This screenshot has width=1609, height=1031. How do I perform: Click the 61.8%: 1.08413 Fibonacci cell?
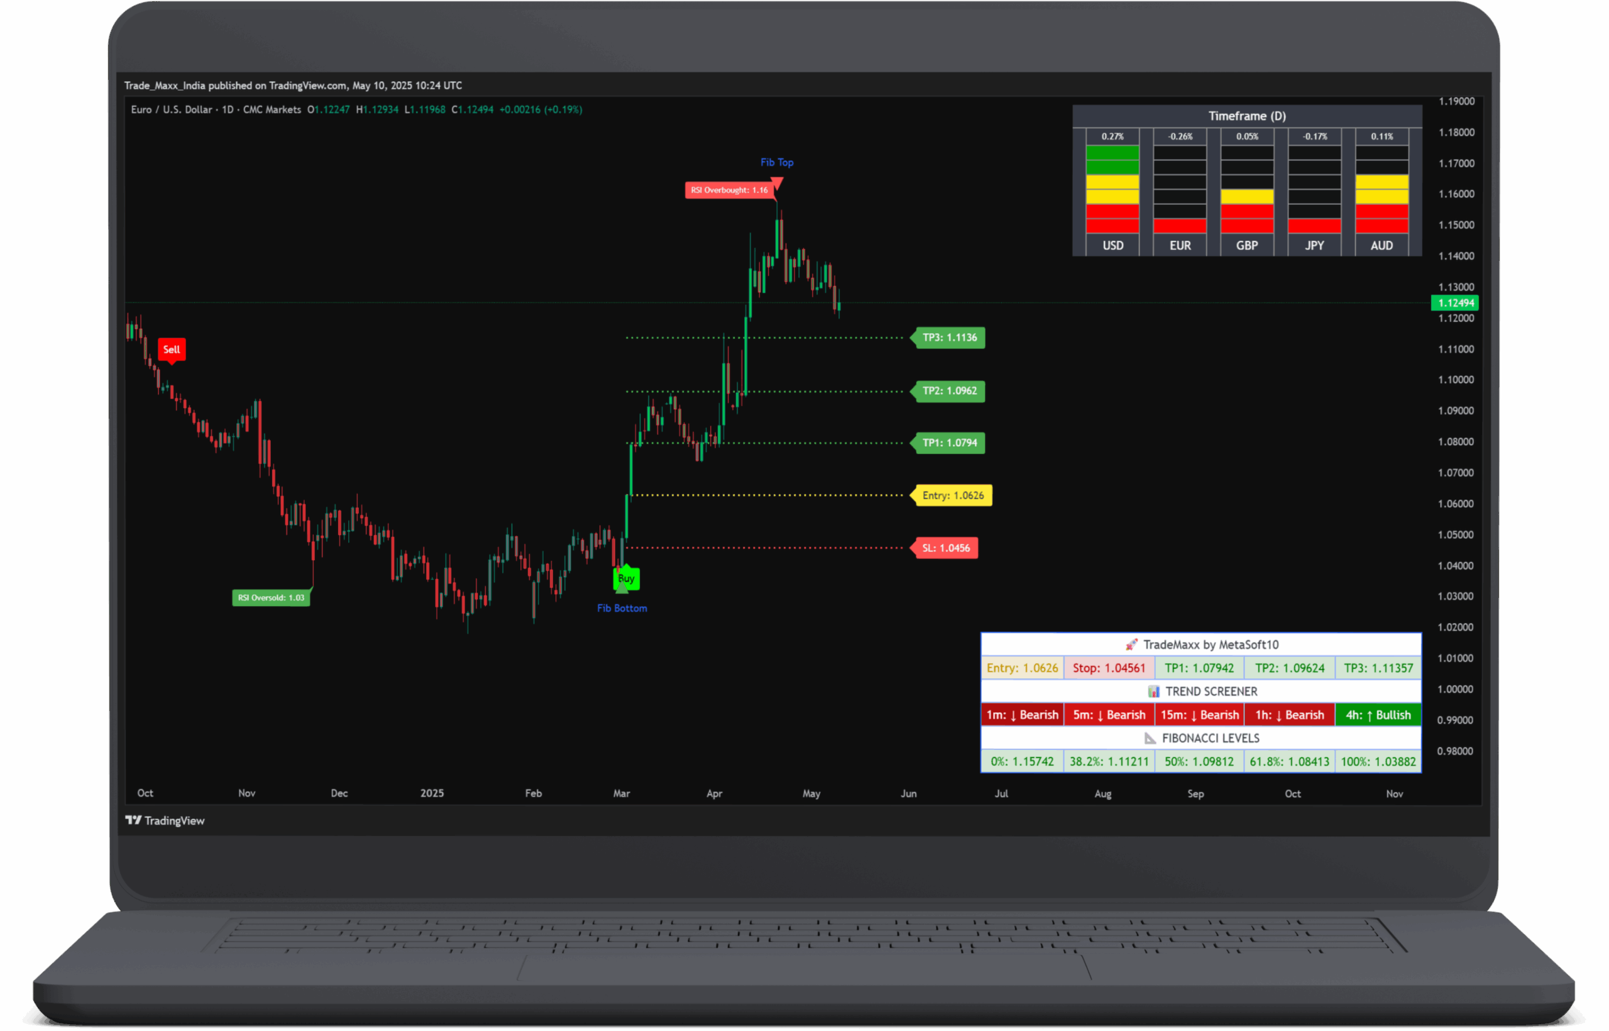click(1289, 762)
